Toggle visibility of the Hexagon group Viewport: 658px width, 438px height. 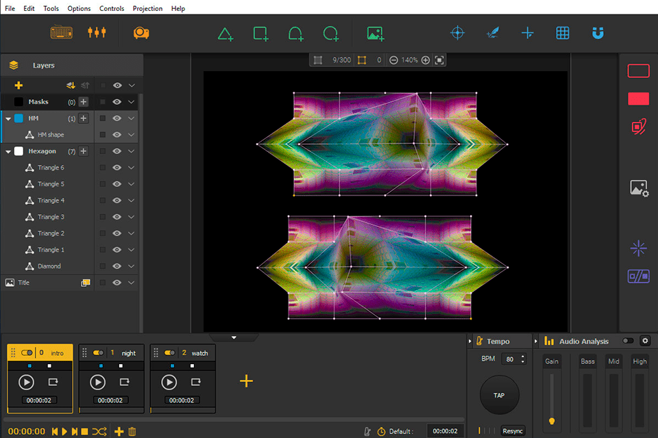click(x=117, y=151)
